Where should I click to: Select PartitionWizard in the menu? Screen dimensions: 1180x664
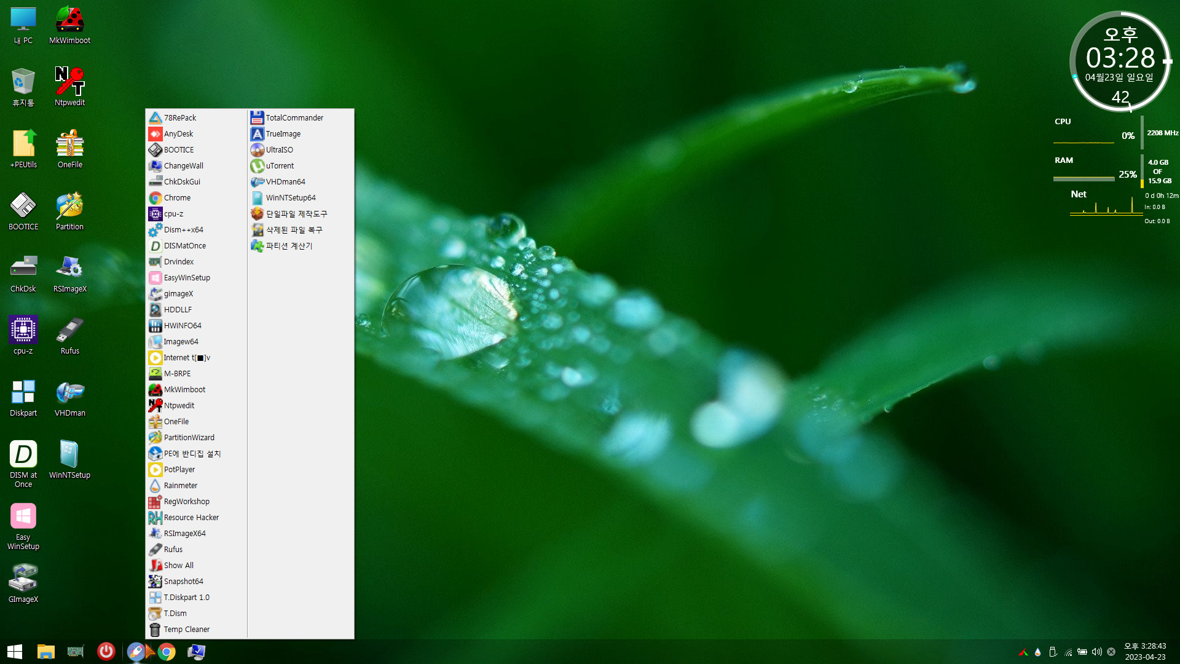click(196, 437)
